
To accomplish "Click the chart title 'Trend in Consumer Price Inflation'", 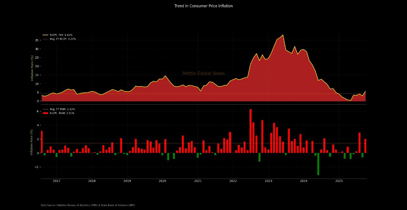I will coord(203,6).
